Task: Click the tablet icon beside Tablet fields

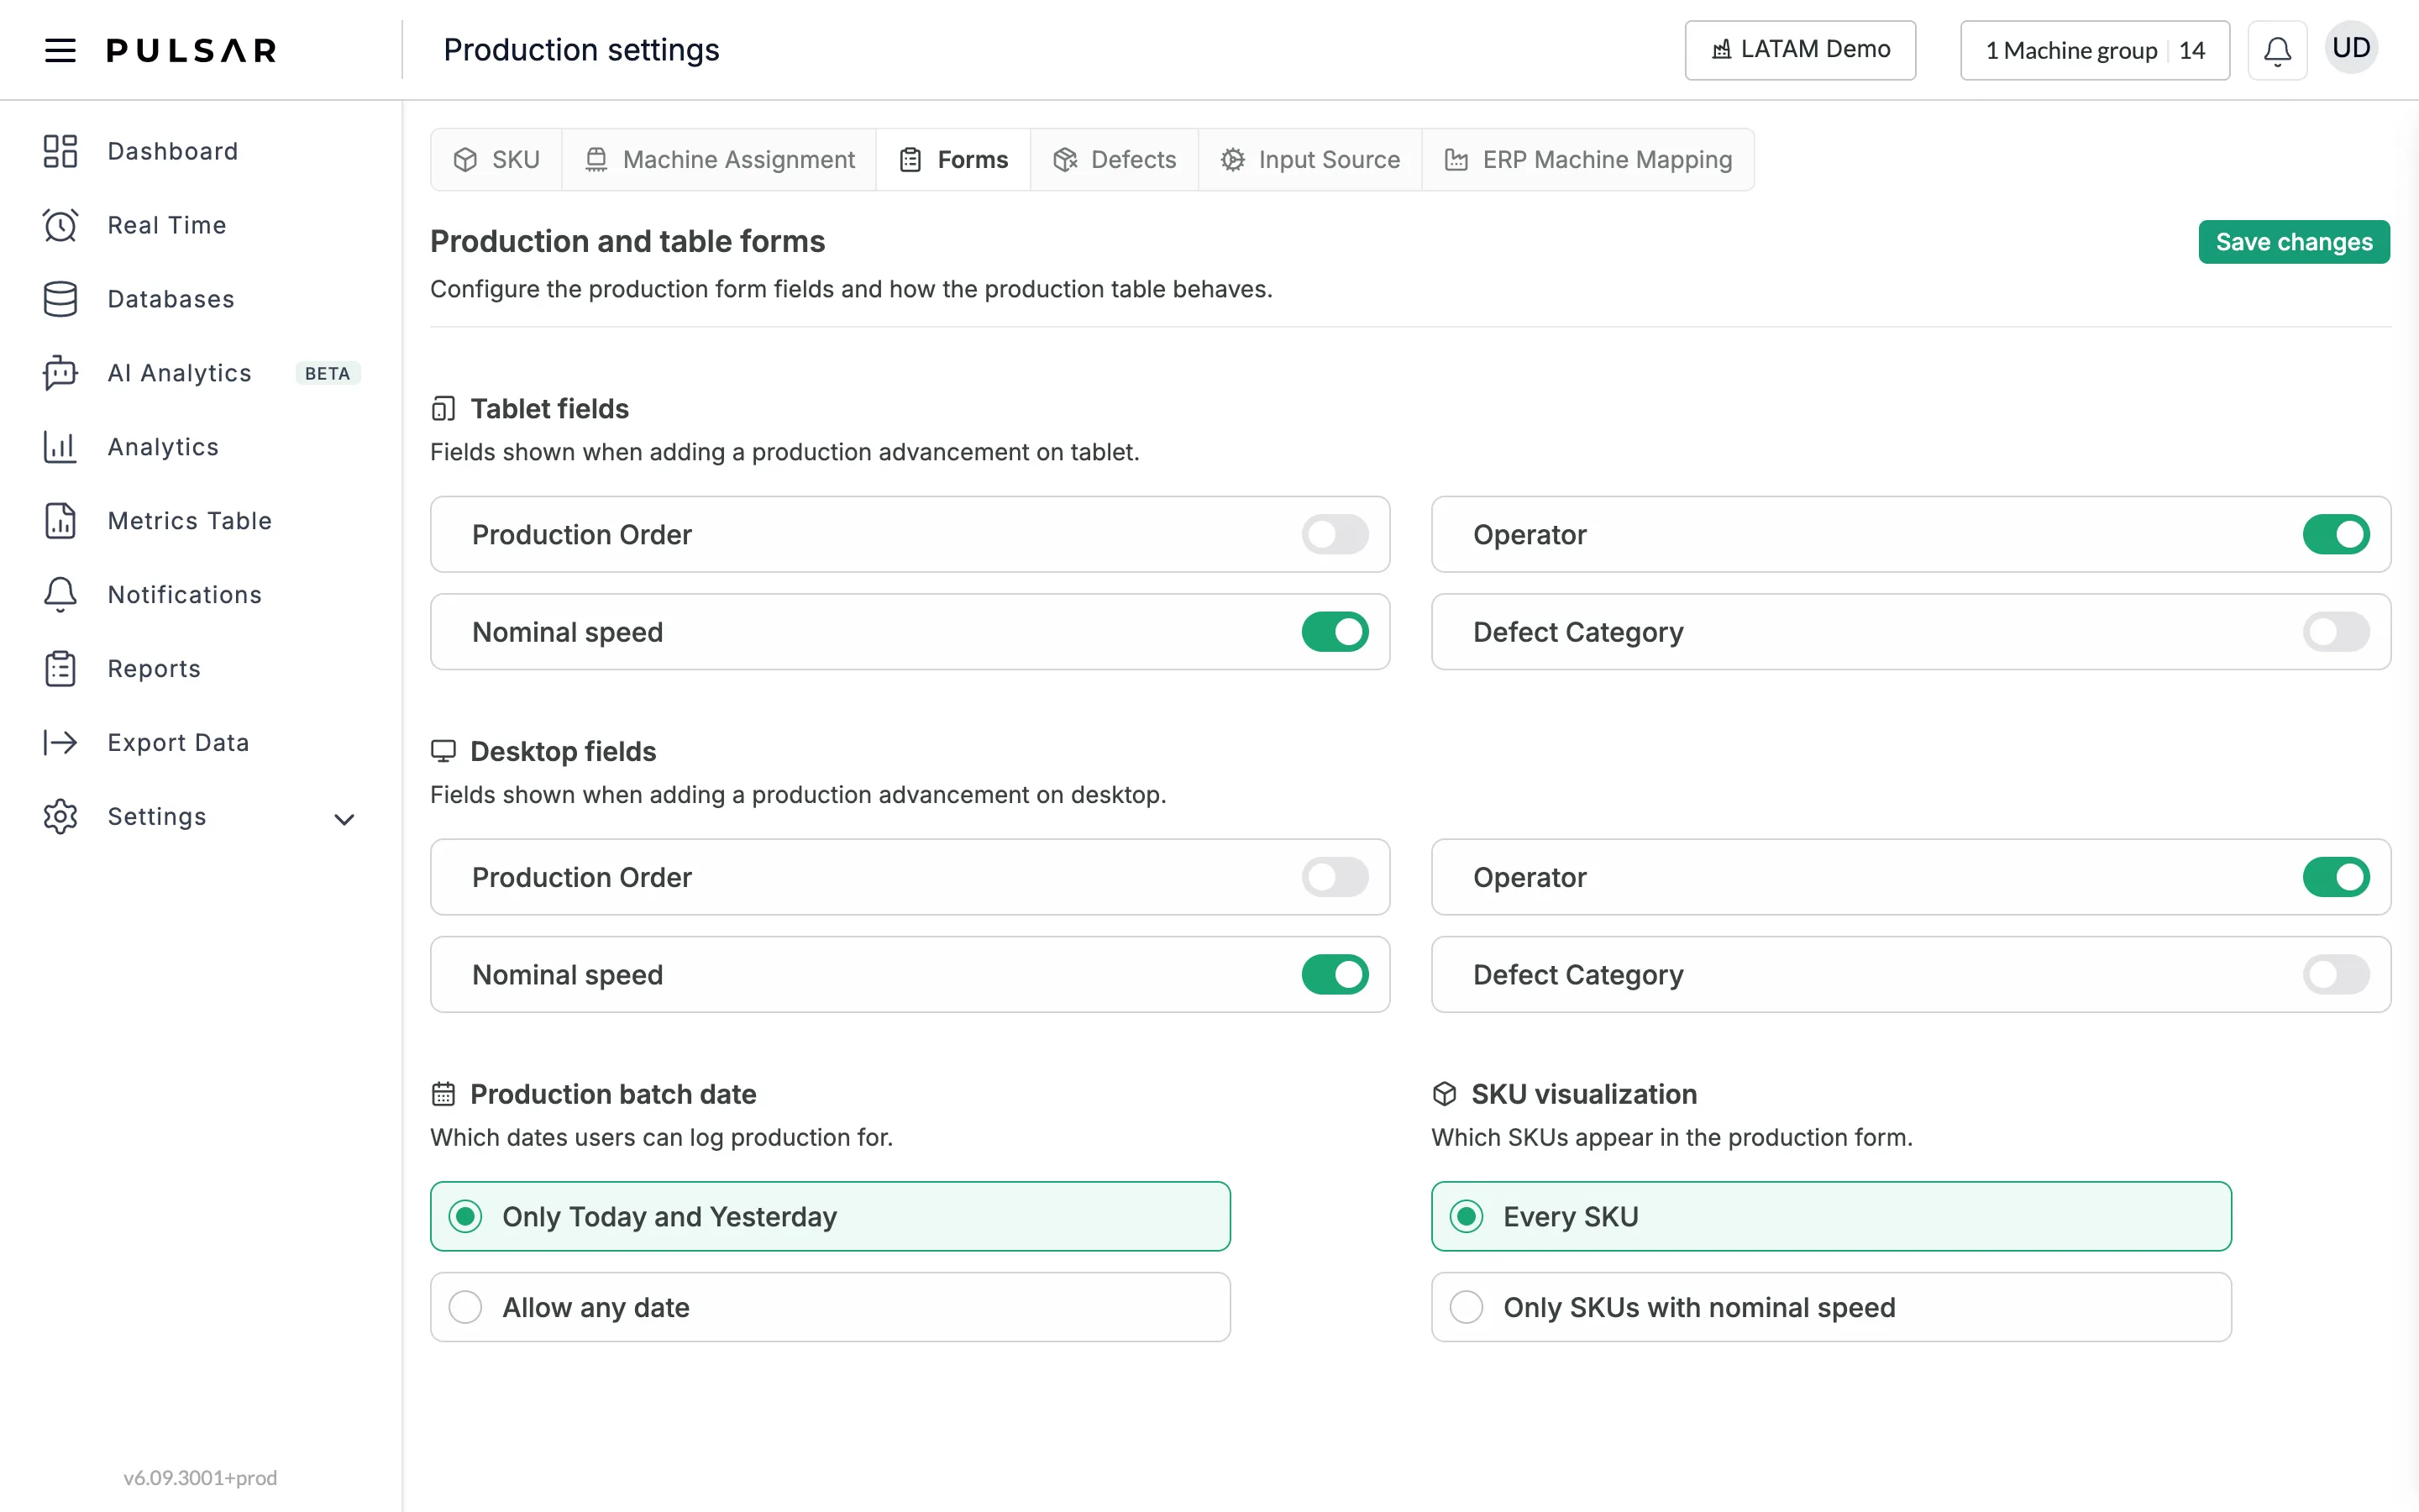Action: coord(443,409)
